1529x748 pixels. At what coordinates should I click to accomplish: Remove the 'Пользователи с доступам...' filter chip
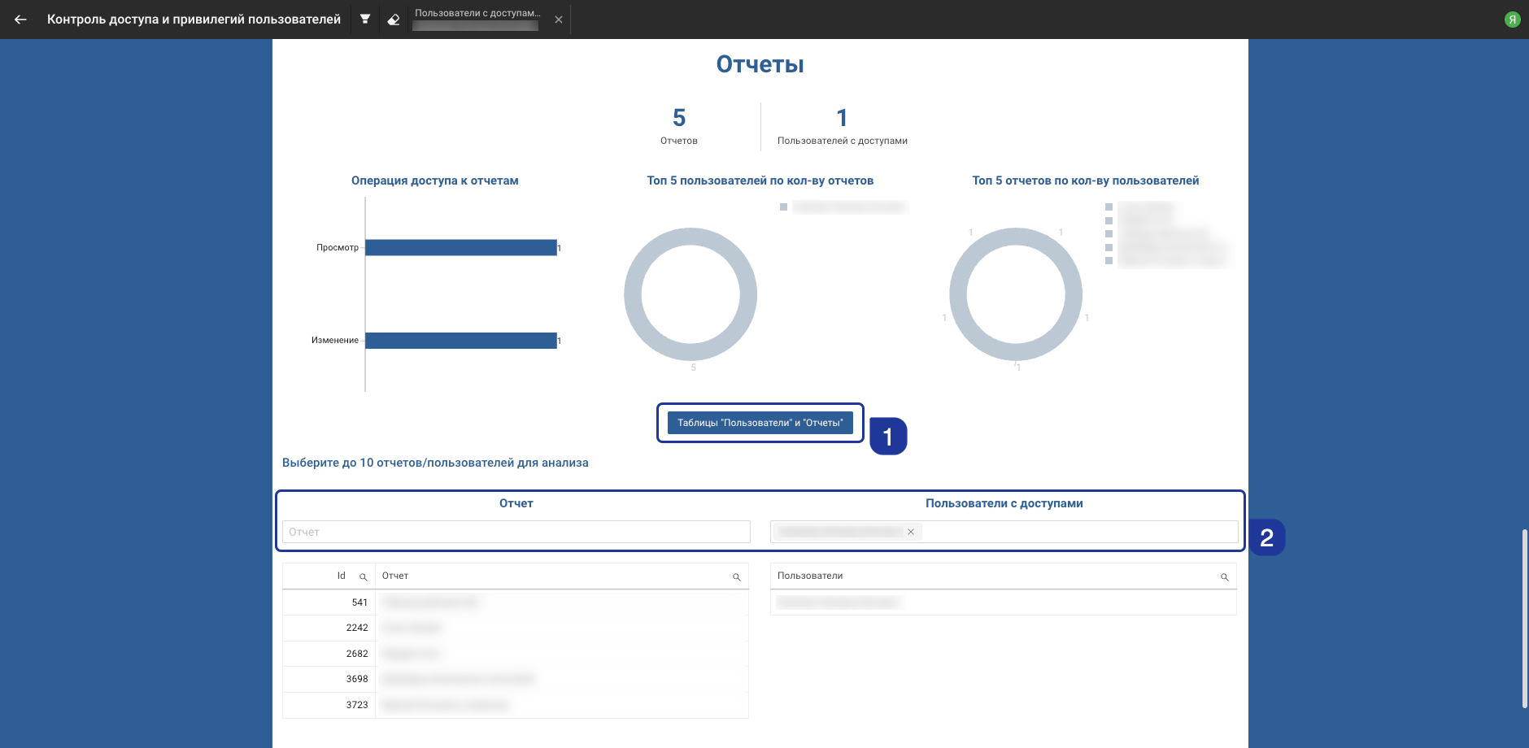point(559,20)
